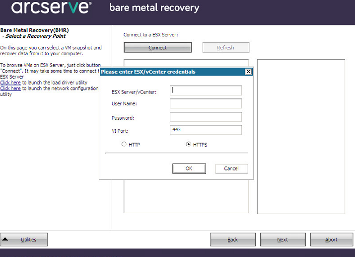This screenshot has height=257, width=355.
Task: Click into the Password field
Action: pyautogui.click(x=206, y=117)
